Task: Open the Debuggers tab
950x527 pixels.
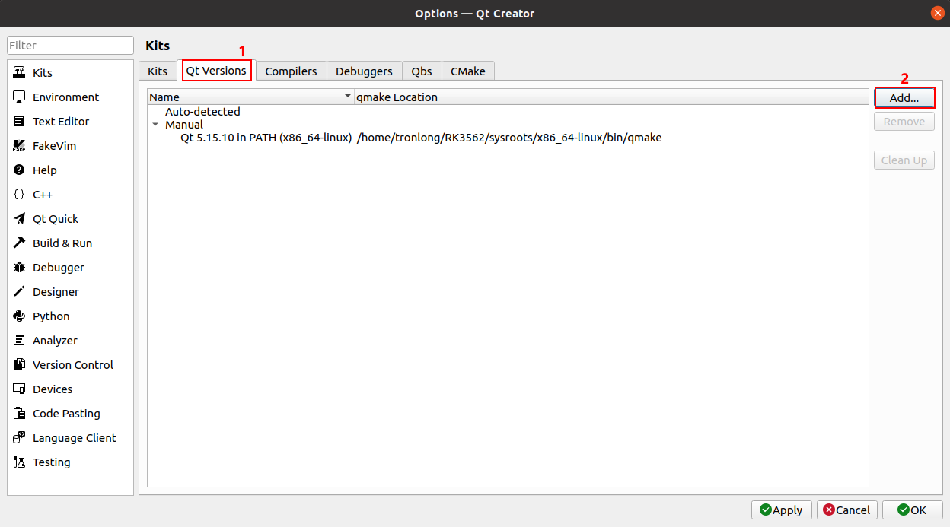Action: coord(364,71)
